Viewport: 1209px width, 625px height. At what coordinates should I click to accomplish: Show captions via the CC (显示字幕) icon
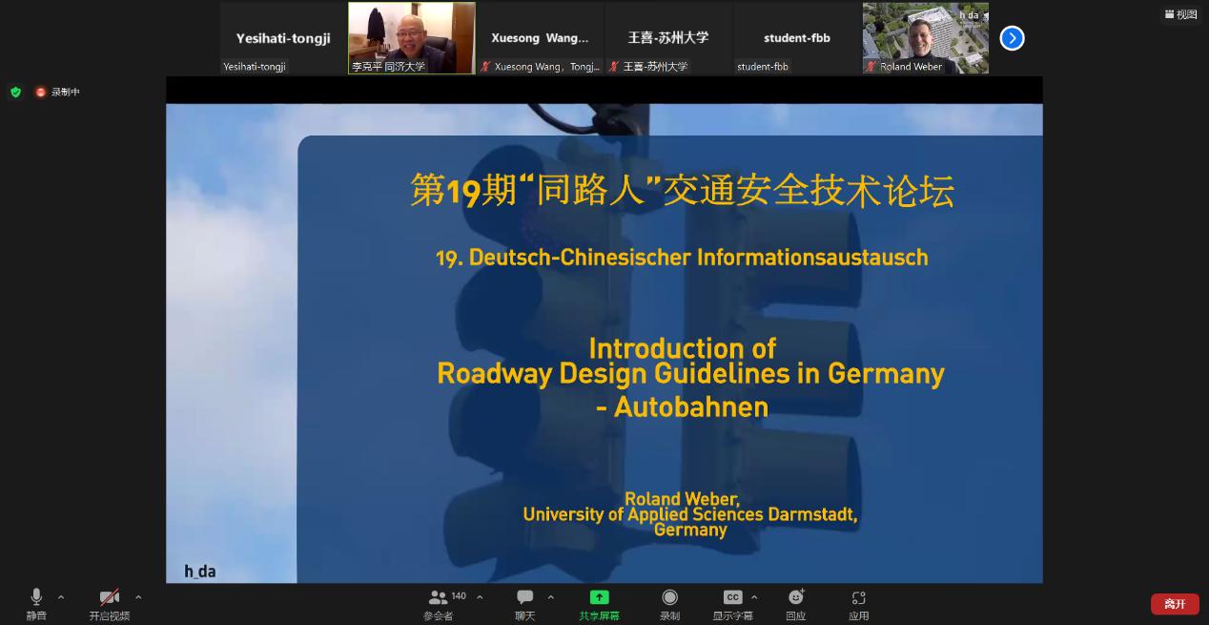[732, 597]
